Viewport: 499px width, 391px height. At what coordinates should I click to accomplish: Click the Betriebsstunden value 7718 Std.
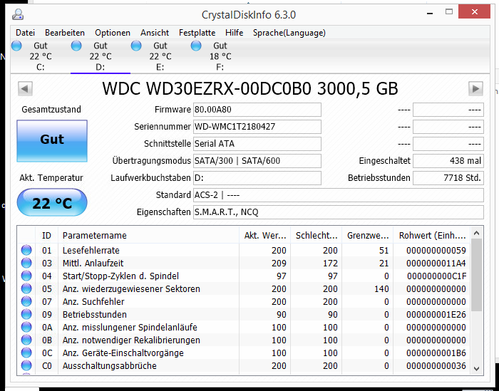pos(448,178)
